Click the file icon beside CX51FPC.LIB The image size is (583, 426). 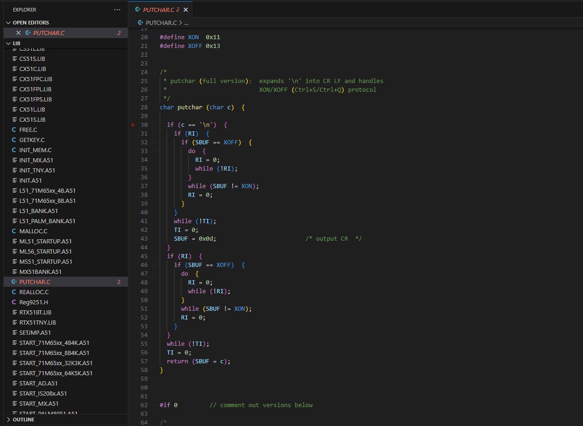14,79
